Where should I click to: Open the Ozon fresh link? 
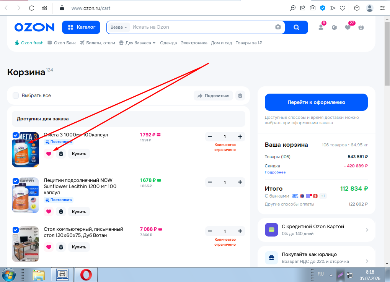click(x=29, y=43)
